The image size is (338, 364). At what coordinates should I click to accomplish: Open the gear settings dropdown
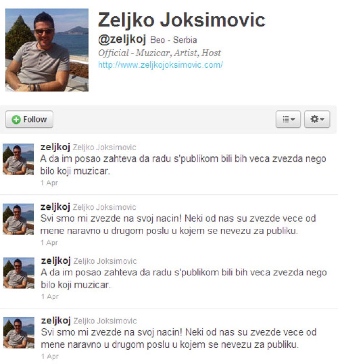[x=317, y=119]
